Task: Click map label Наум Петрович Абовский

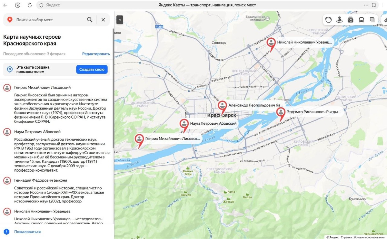Action: tap(213, 123)
